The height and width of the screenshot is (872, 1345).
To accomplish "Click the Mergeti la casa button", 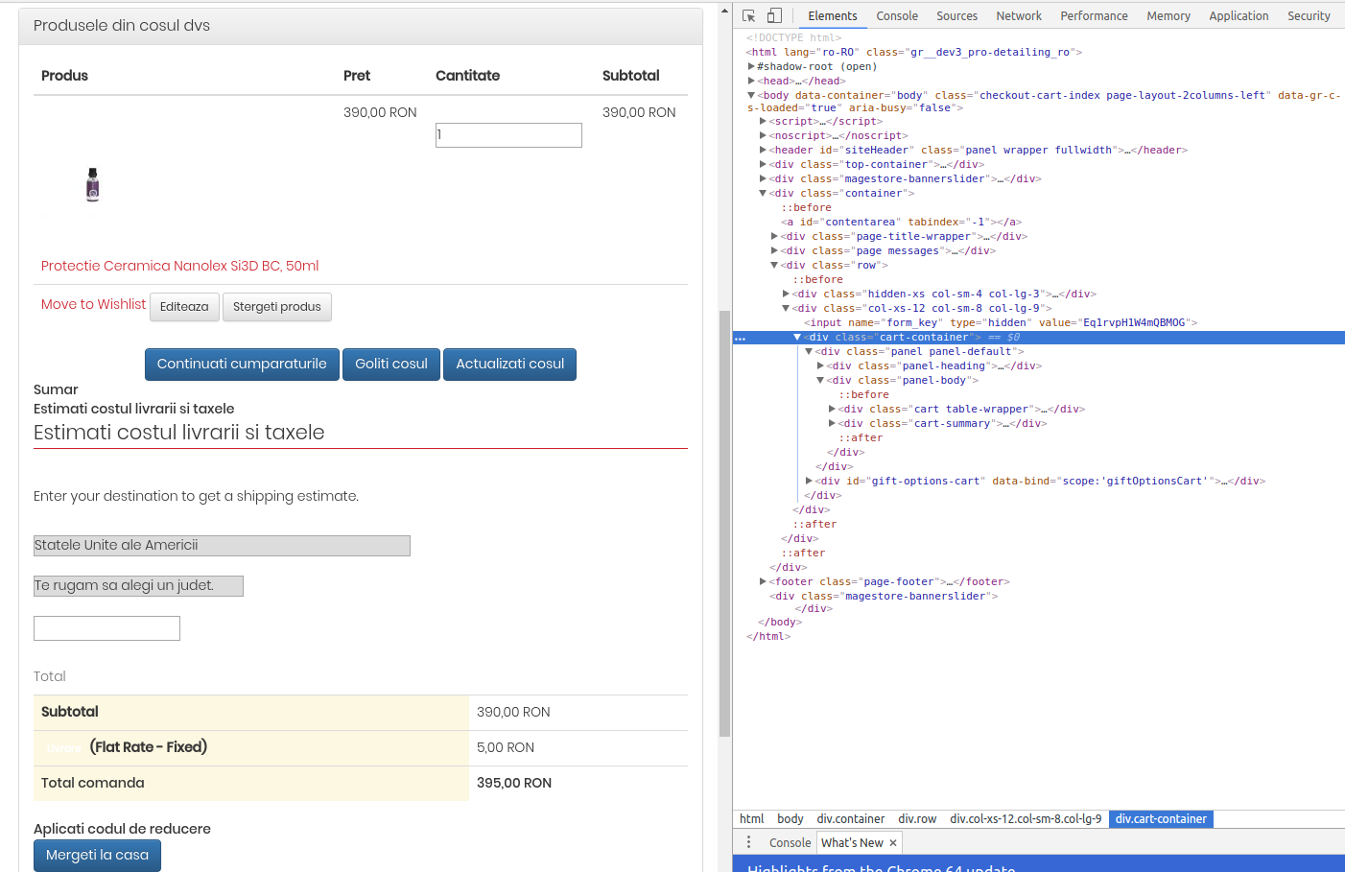I will click(97, 855).
